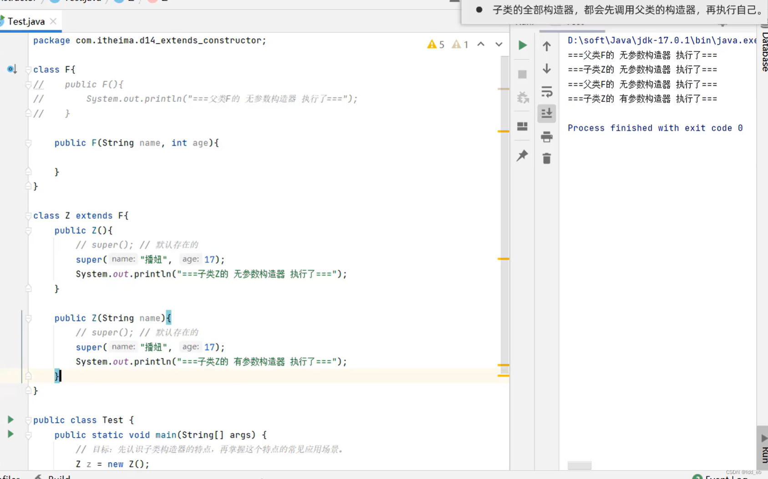Image resolution: width=768 pixels, height=479 pixels.
Task: Rerun the Test program with green play icon
Action: (x=522, y=45)
